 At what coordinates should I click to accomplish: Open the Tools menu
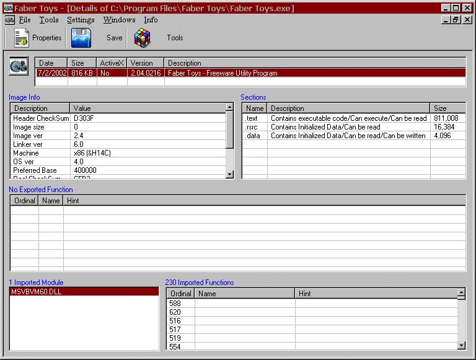[49, 20]
